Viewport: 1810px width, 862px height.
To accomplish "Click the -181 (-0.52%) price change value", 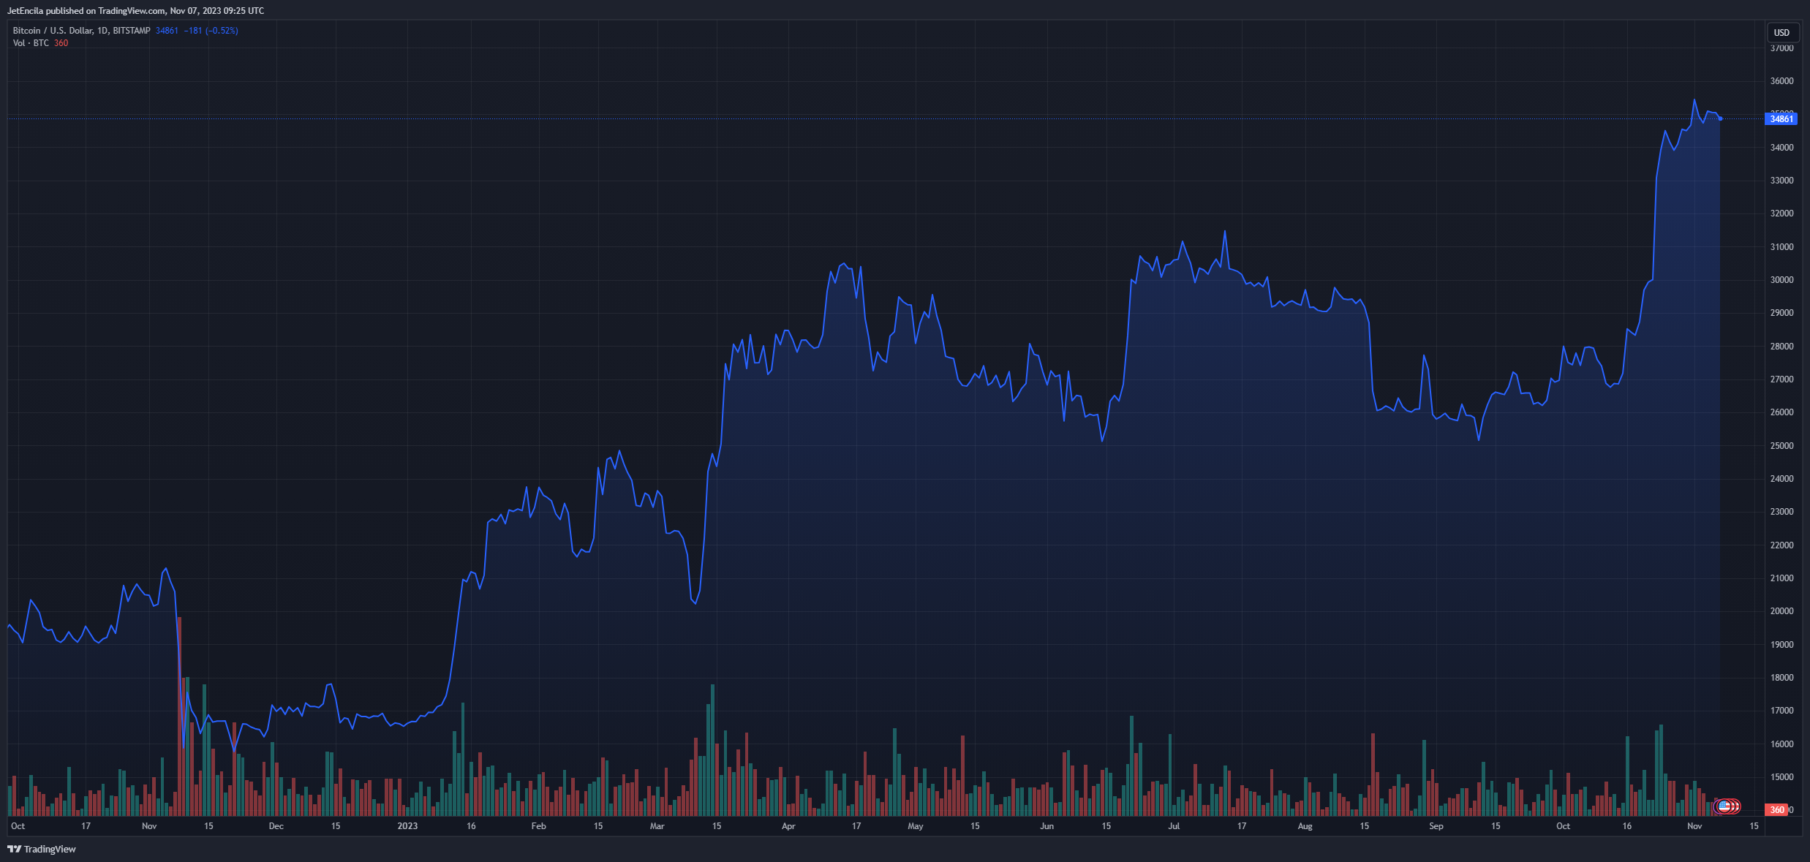I will (x=211, y=31).
